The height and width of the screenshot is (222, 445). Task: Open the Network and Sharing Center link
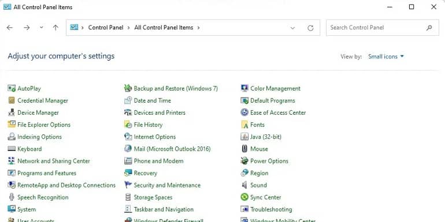(54, 161)
